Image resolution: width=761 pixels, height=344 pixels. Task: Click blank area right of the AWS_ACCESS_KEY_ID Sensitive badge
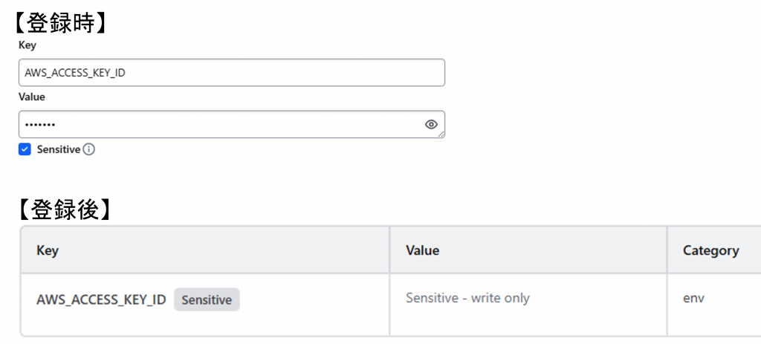click(x=312, y=300)
